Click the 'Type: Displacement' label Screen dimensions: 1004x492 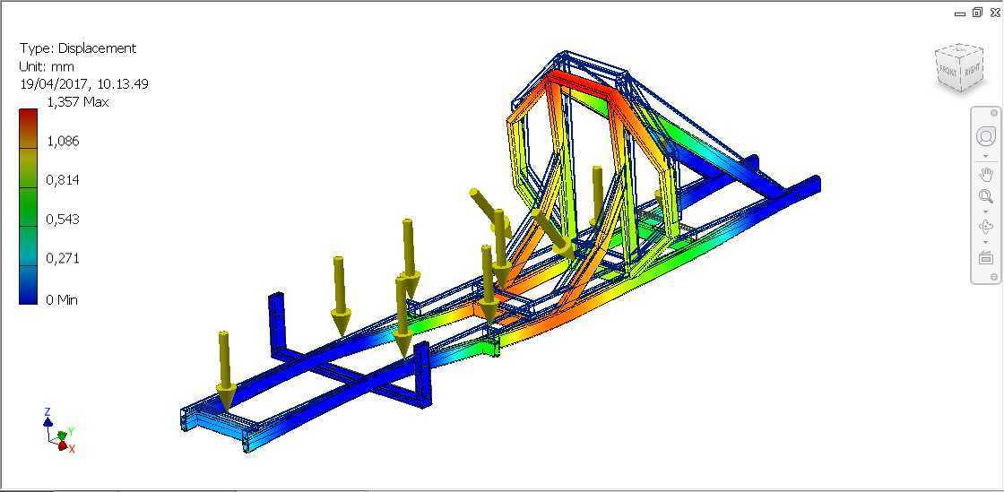78,48
